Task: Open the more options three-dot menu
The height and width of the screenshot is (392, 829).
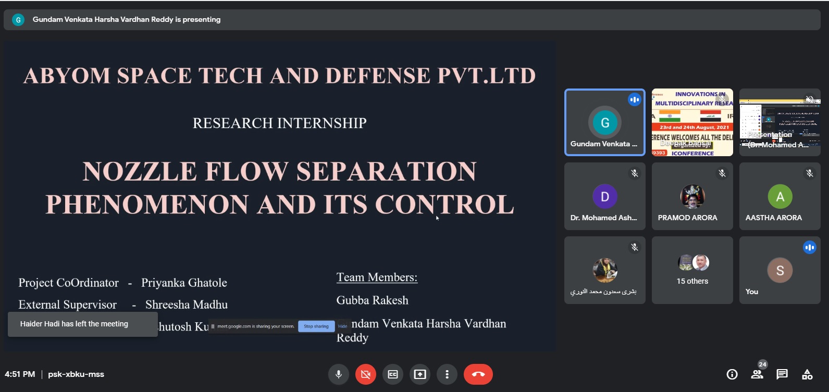Action: click(447, 374)
